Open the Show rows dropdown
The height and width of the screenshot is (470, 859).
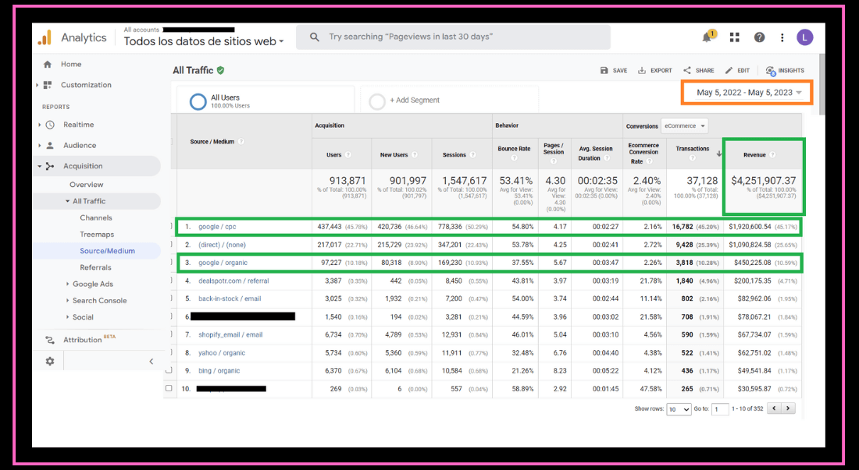click(678, 408)
